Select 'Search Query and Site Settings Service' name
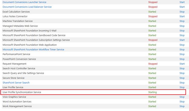Viewport: 189px width, 111px height. pyautogui.click(x=23, y=73)
